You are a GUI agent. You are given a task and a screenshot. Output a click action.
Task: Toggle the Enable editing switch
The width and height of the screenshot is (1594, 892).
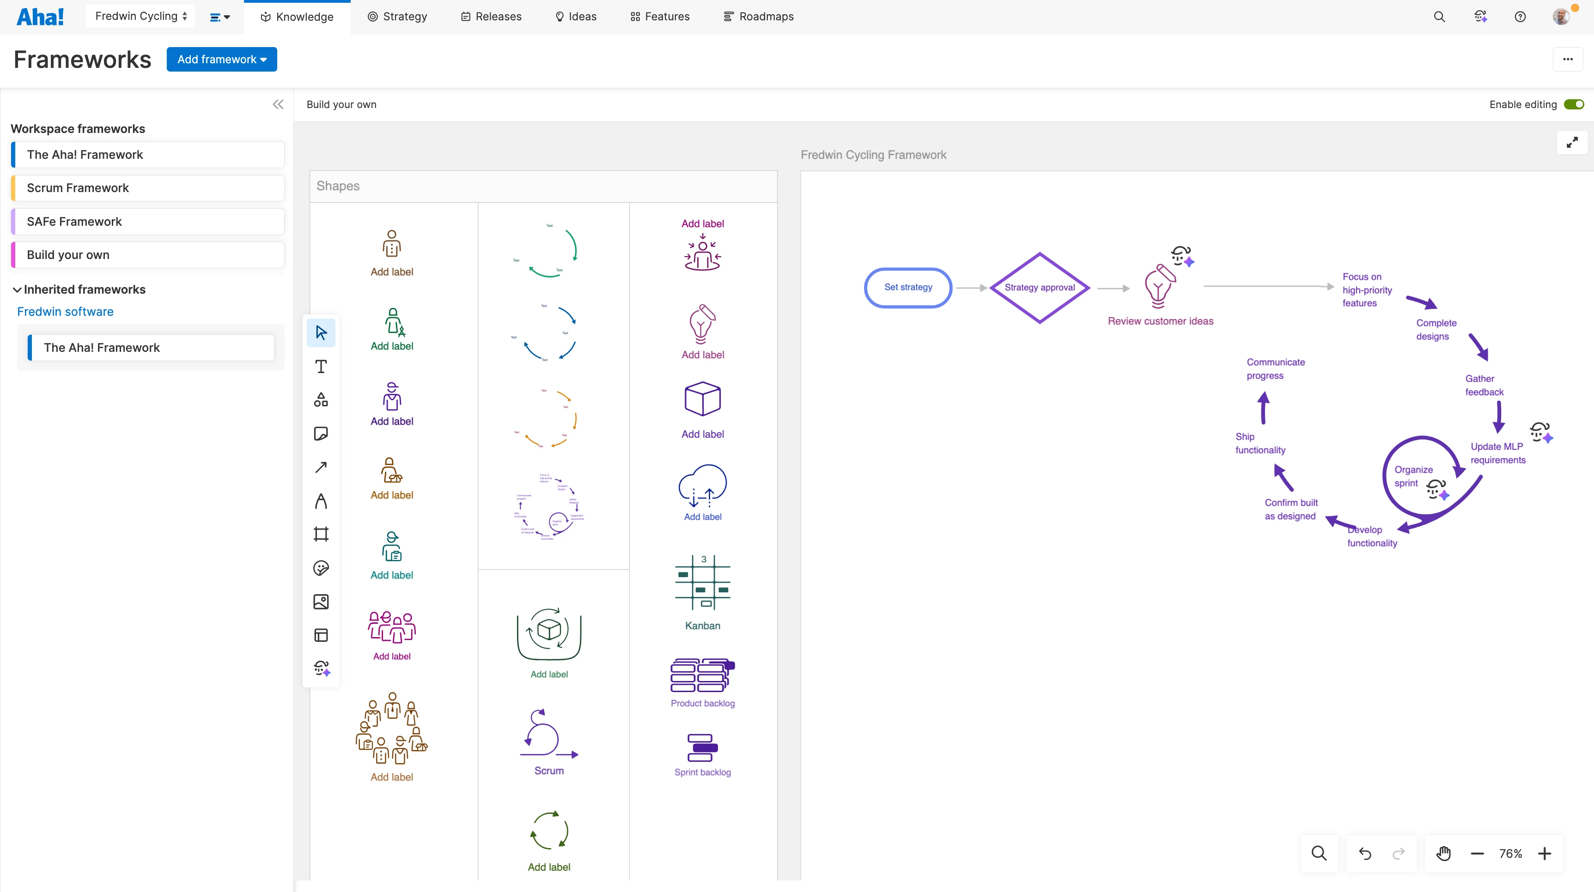click(x=1574, y=104)
